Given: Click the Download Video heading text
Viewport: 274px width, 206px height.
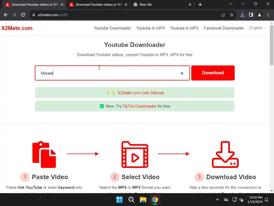Looking at the screenshot, I should coord(231,177).
